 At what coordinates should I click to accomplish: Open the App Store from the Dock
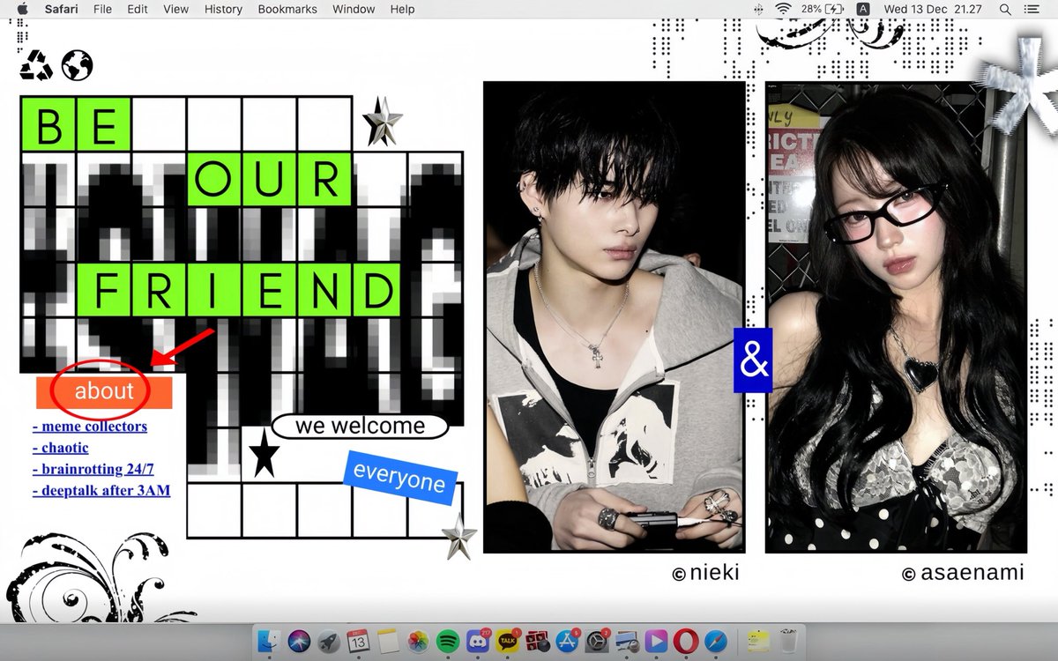pyautogui.click(x=567, y=640)
